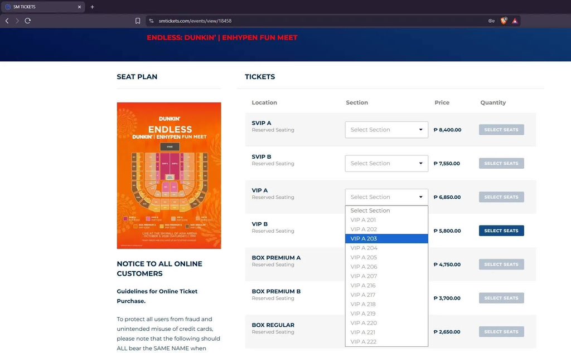Open the SVIP A Select Section dropdown
Viewport: 571px width, 353px height.
(386, 130)
